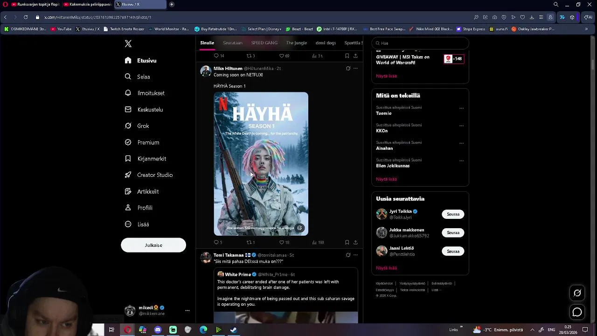Open Steam from the taskbar
Viewport: 597px width, 336px height.
(234, 330)
